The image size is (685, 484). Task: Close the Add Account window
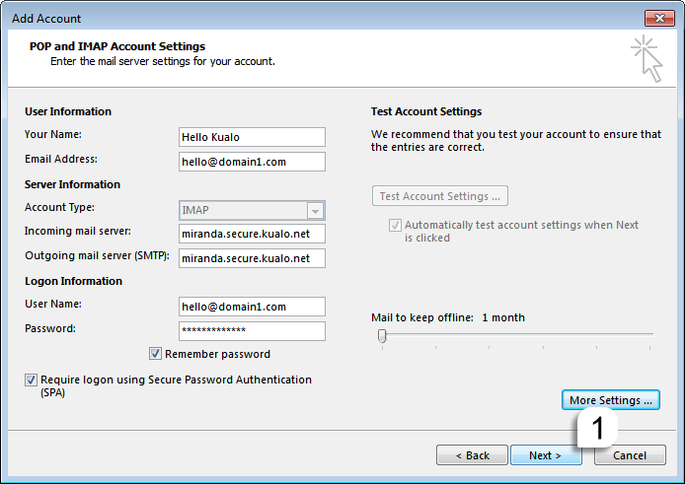pyautogui.click(x=659, y=19)
